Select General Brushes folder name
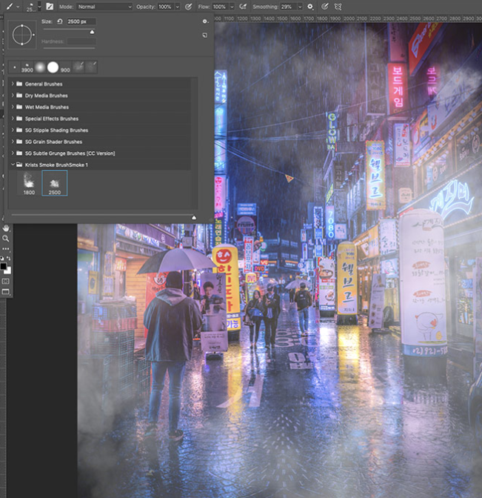 (x=44, y=84)
